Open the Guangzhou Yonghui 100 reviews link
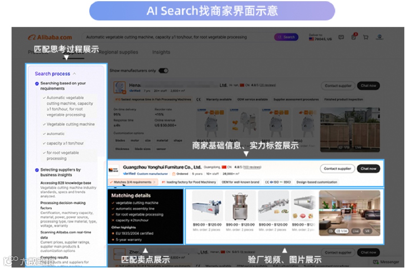415x269 pixels. click(252, 167)
